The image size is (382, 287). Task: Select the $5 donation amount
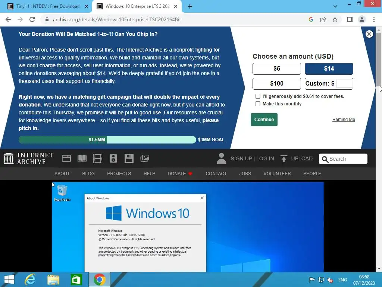coord(277,69)
